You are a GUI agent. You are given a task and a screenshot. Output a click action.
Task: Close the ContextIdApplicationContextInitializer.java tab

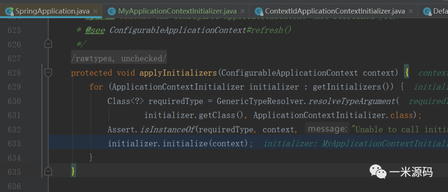pyautogui.click(x=411, y=11)
